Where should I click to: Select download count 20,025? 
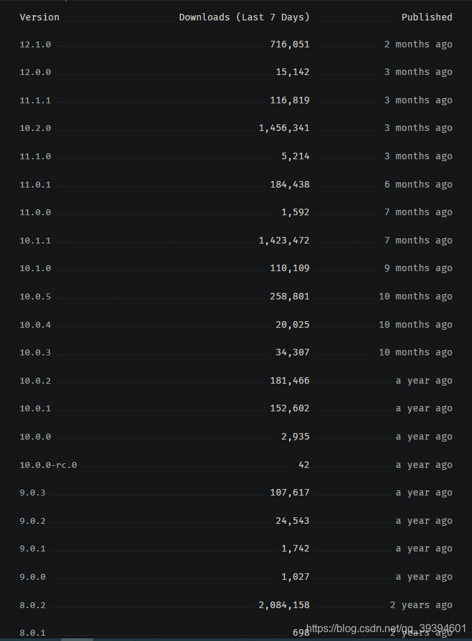pyautogui.click(x=292, y=324)
